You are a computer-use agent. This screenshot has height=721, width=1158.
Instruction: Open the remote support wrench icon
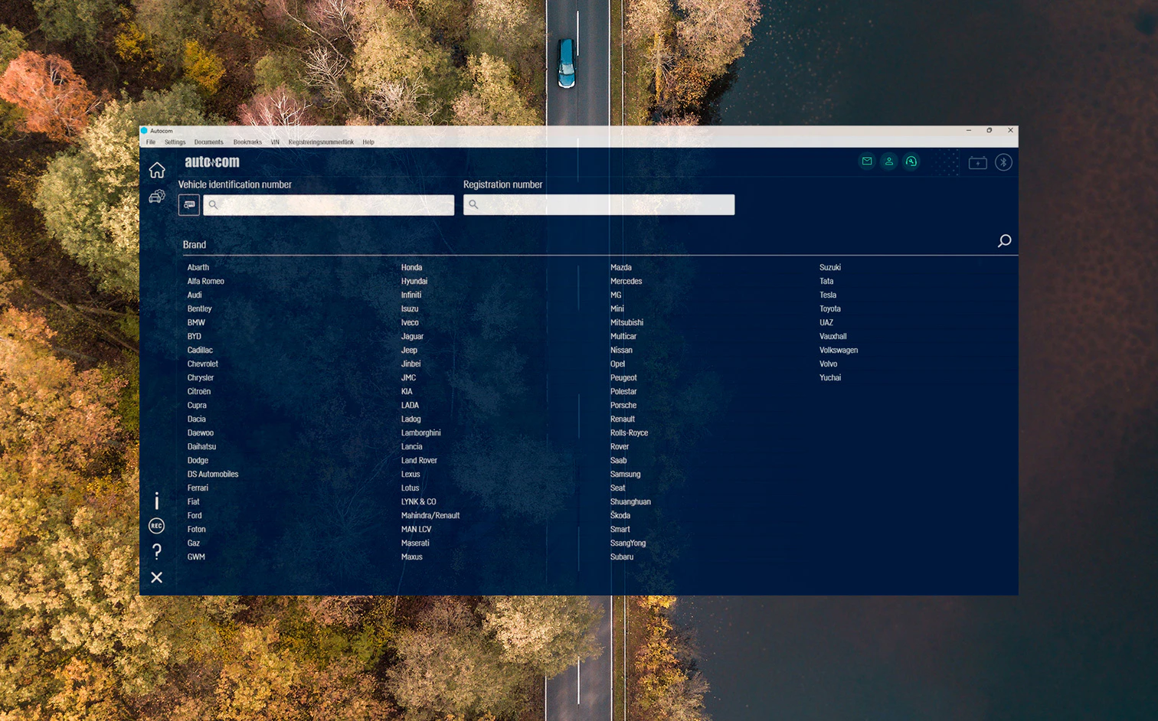pyautogui.click(x=911, y=161)
